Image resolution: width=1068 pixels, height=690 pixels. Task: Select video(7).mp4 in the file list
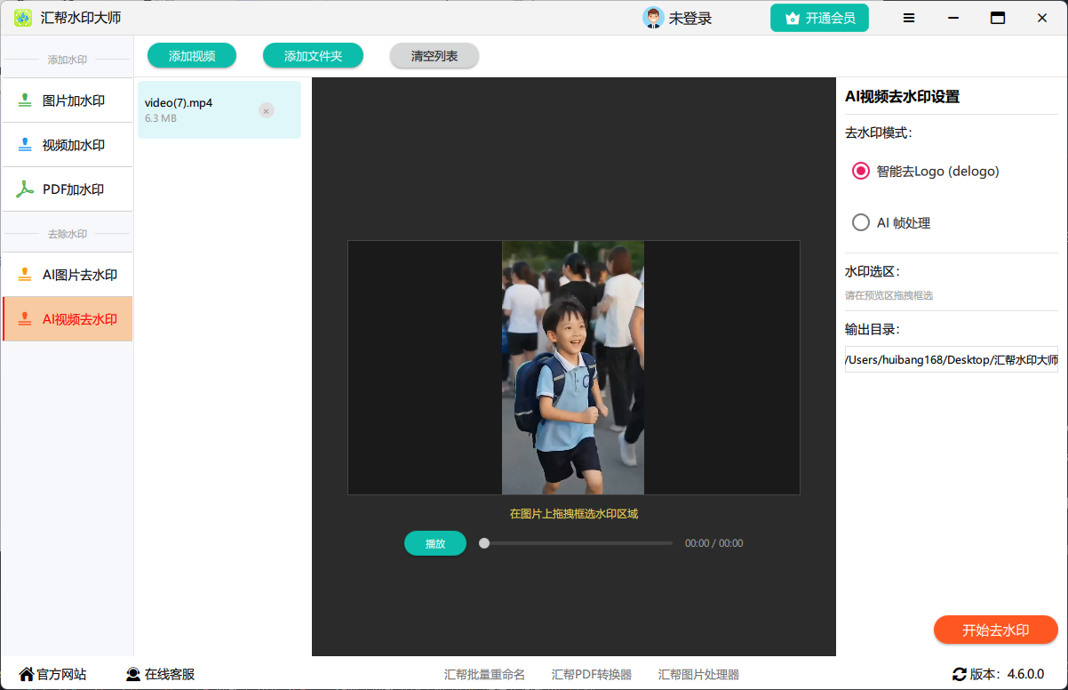tap(219, 110)
